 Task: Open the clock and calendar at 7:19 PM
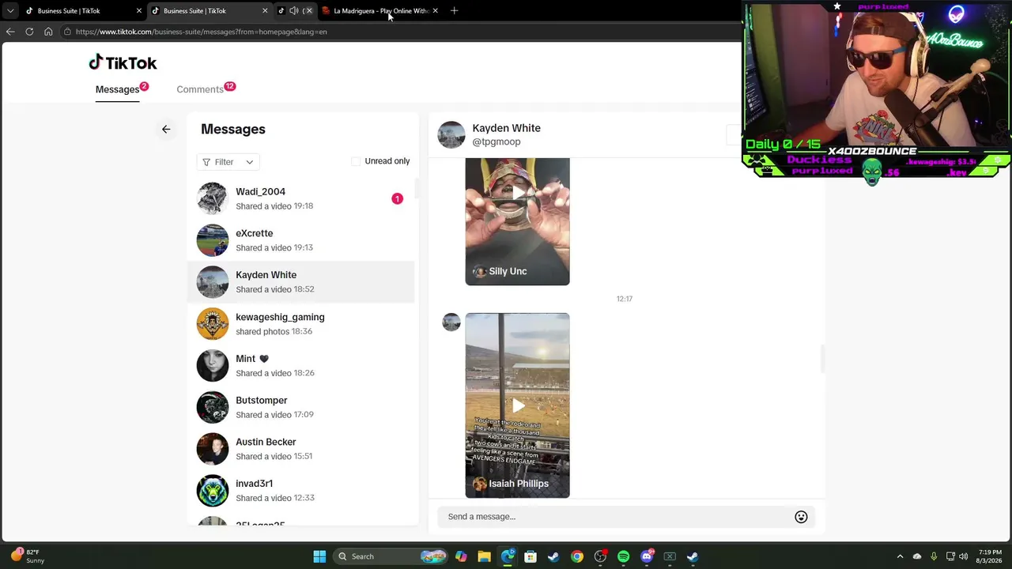coord(990,556)
